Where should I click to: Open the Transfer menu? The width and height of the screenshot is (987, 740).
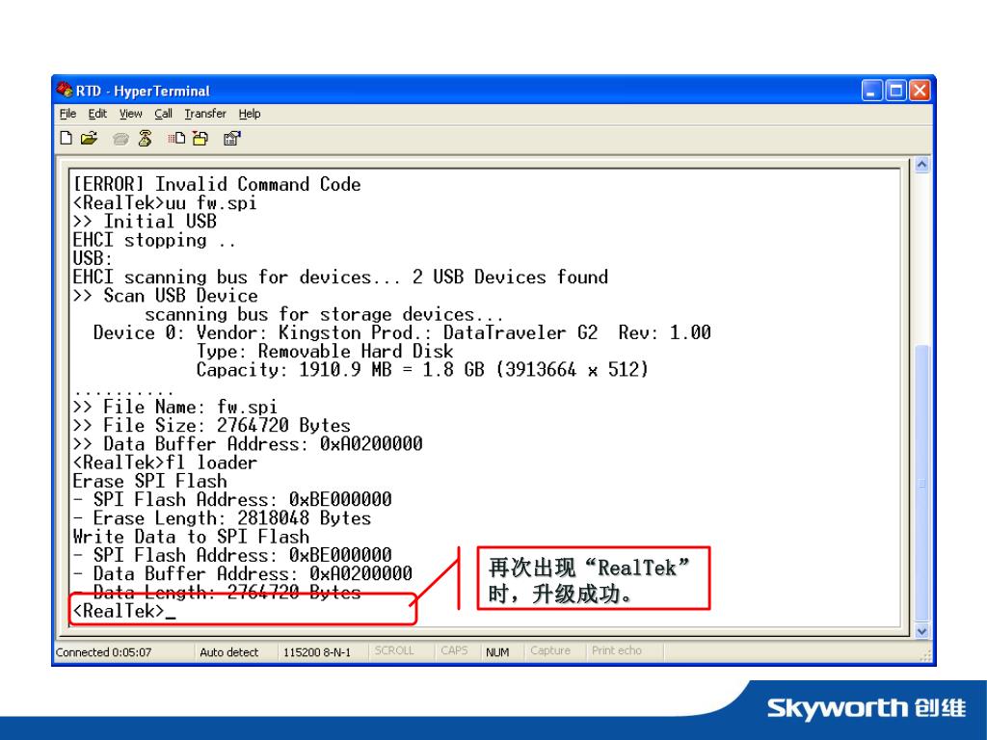pyautogui.click(x=205, y=114)
